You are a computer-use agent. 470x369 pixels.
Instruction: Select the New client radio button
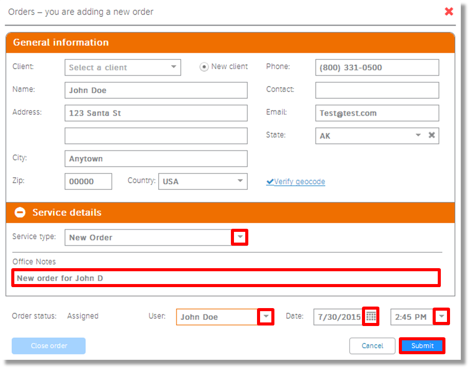204,66
